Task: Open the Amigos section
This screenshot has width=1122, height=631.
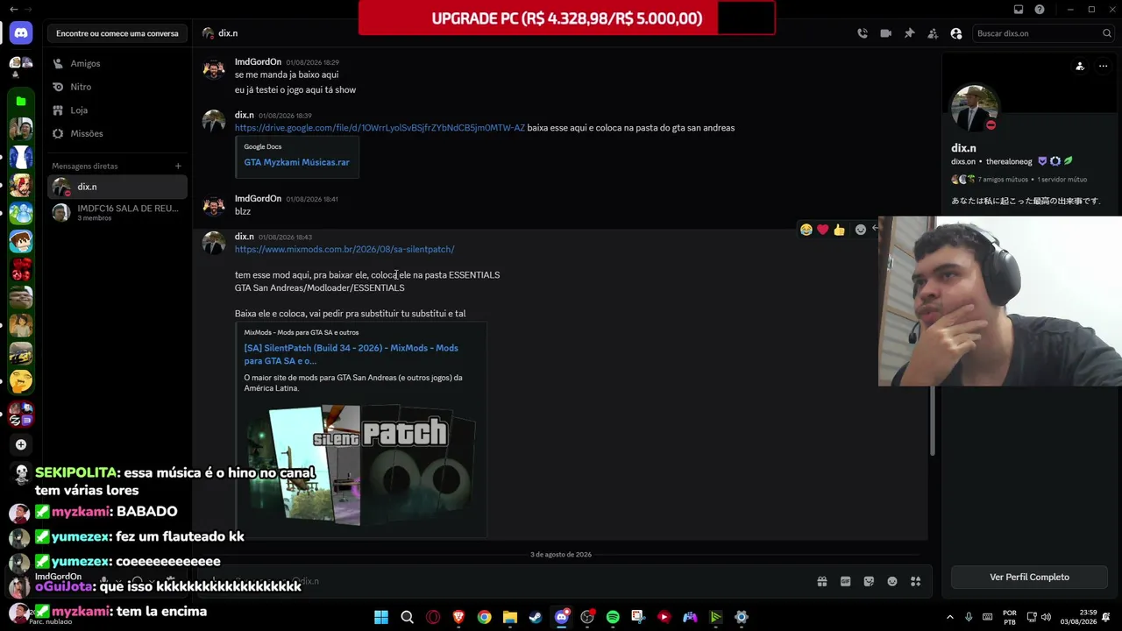Action: pyautogui.click(x=117, y=63)
